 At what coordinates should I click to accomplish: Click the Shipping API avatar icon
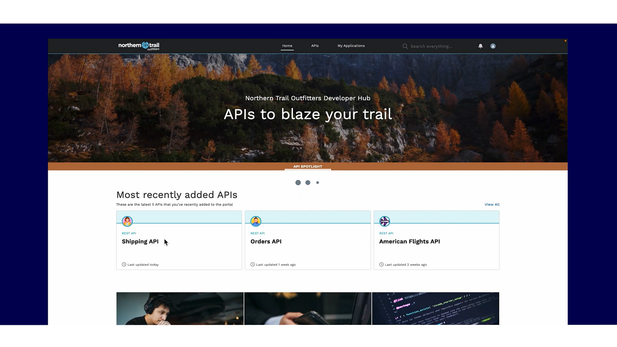point(127,221)
